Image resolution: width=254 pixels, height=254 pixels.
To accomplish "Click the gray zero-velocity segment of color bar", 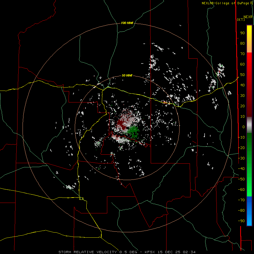I will click(x=249, y=125).
